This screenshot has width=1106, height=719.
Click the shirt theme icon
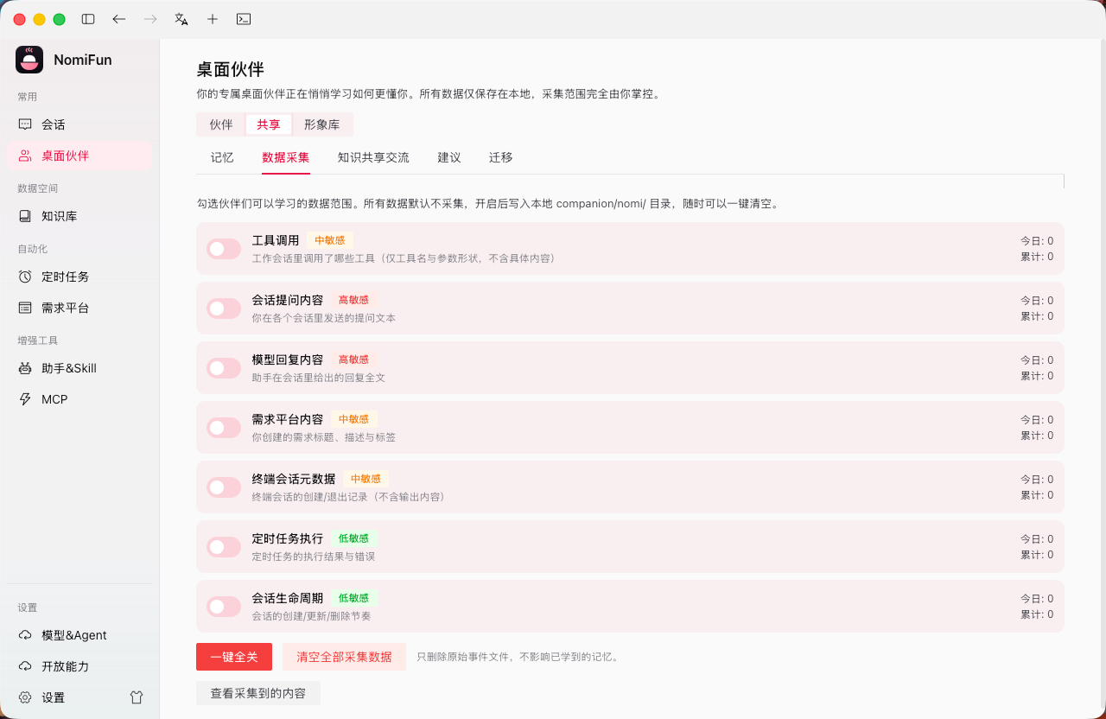point(137,697)
